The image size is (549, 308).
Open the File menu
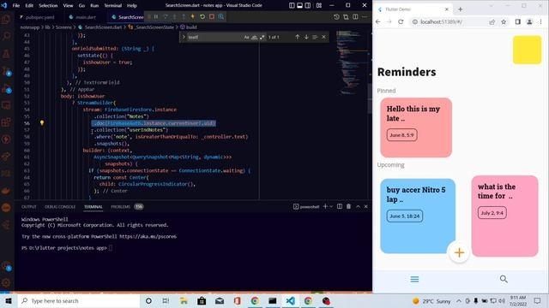click(16, 6)
